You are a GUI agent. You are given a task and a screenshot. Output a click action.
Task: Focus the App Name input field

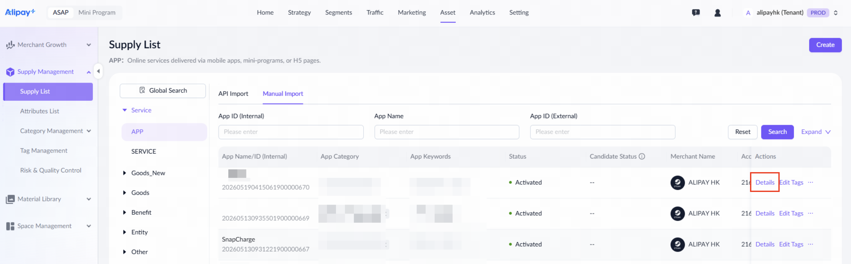coord(446,132)
